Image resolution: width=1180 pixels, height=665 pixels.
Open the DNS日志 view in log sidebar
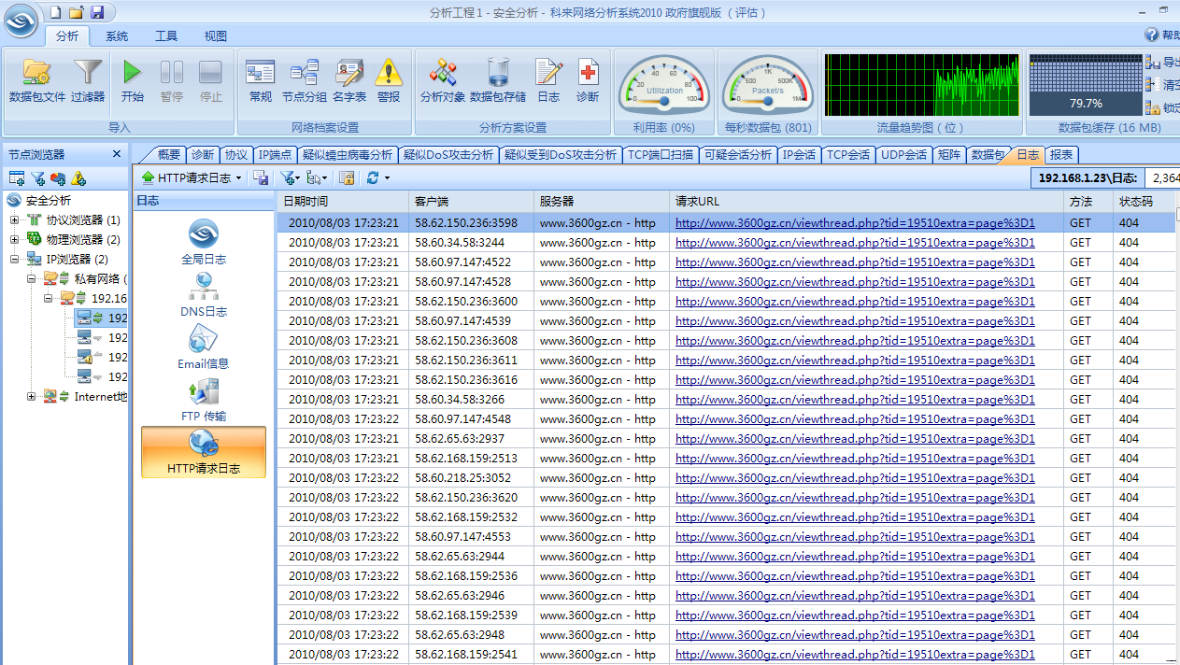204,296
